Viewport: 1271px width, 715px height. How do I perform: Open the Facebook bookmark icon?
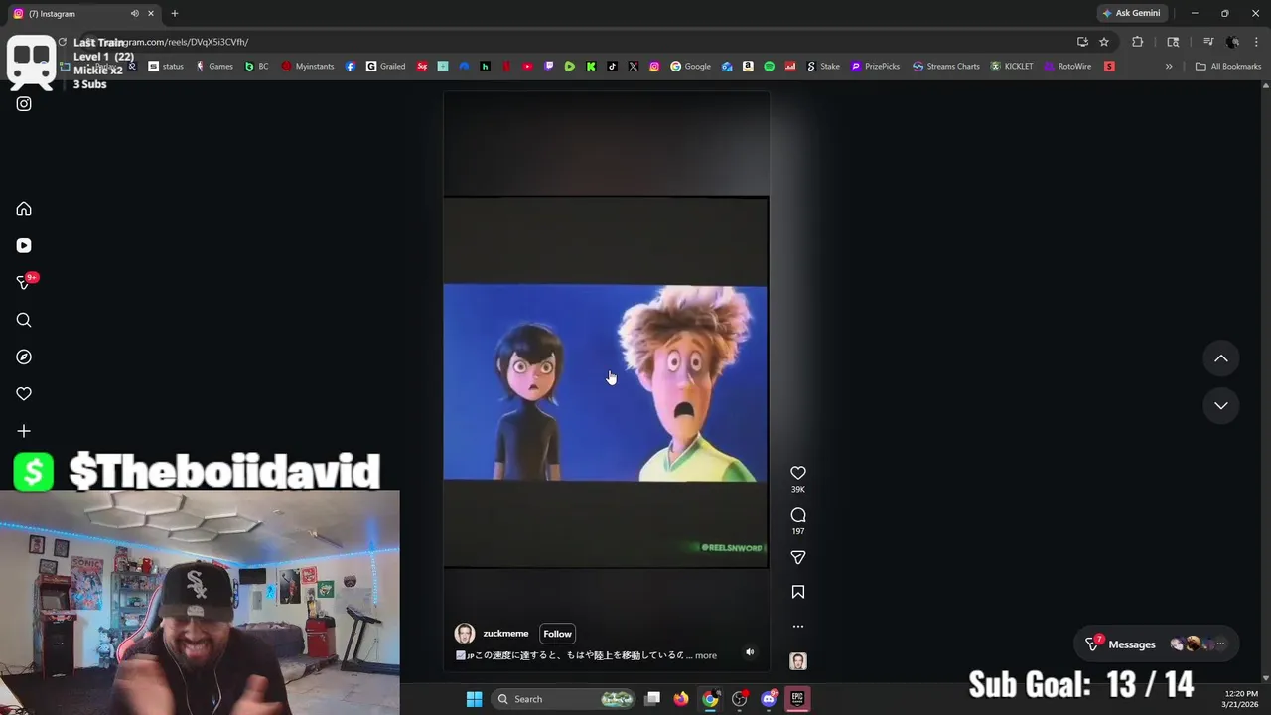coord(351,67)
